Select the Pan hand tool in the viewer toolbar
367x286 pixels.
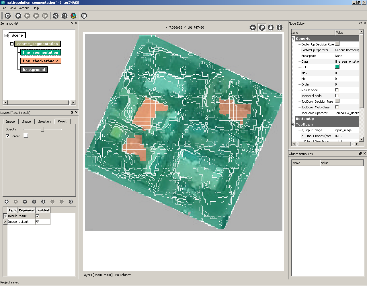[x=270, y=27]
